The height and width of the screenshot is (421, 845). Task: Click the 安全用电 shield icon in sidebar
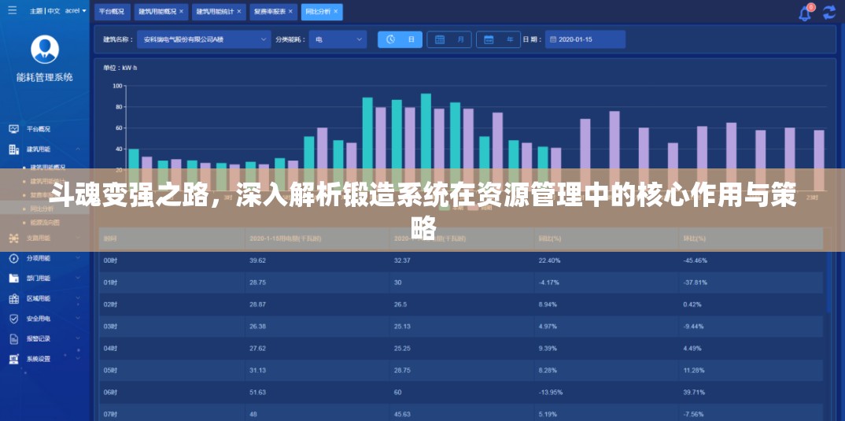click(x=14, y=319)
